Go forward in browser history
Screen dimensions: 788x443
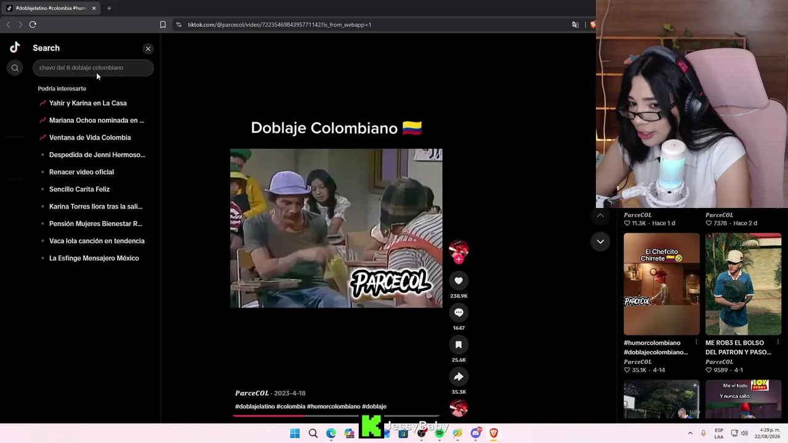click(20, 25)
